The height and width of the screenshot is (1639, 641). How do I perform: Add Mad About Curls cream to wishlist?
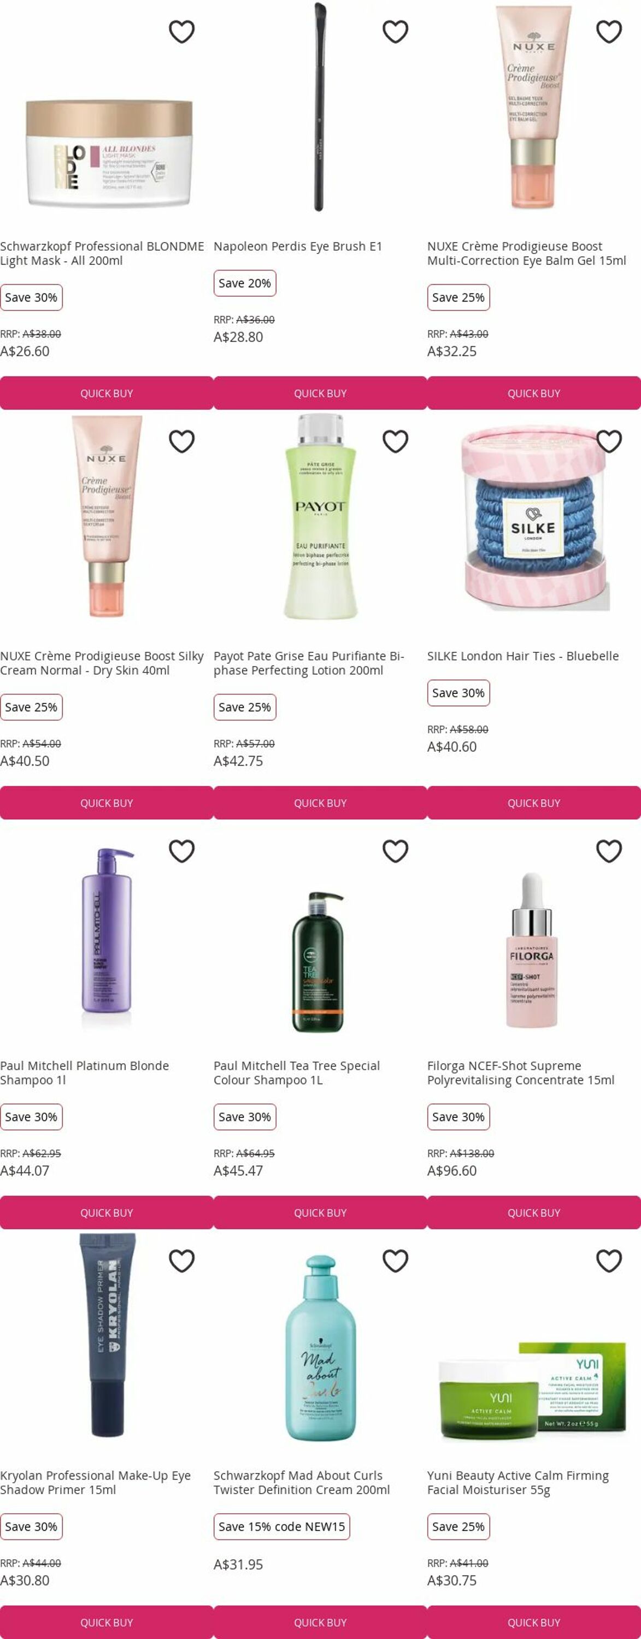395,1260
